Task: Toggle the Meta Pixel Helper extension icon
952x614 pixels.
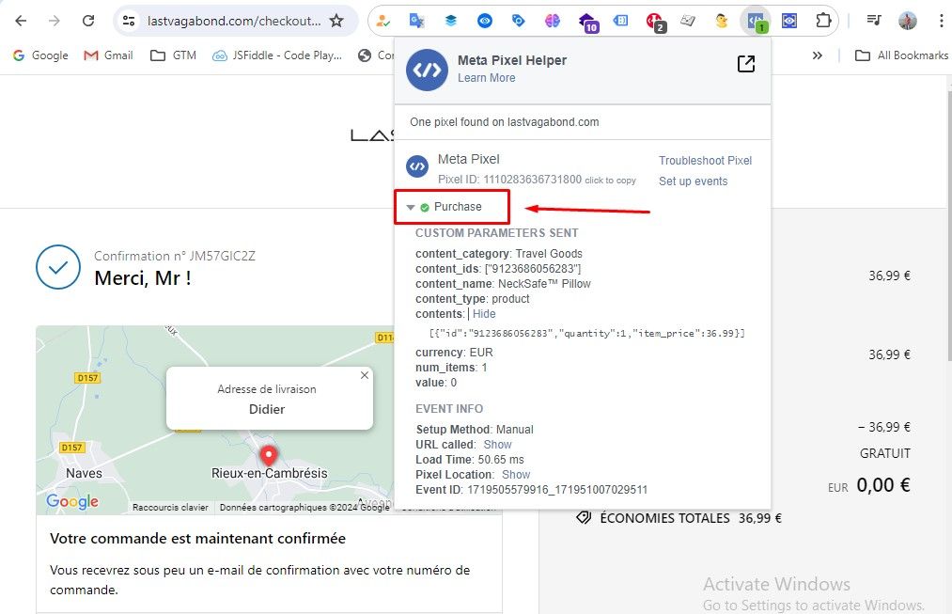Action: 757,22
